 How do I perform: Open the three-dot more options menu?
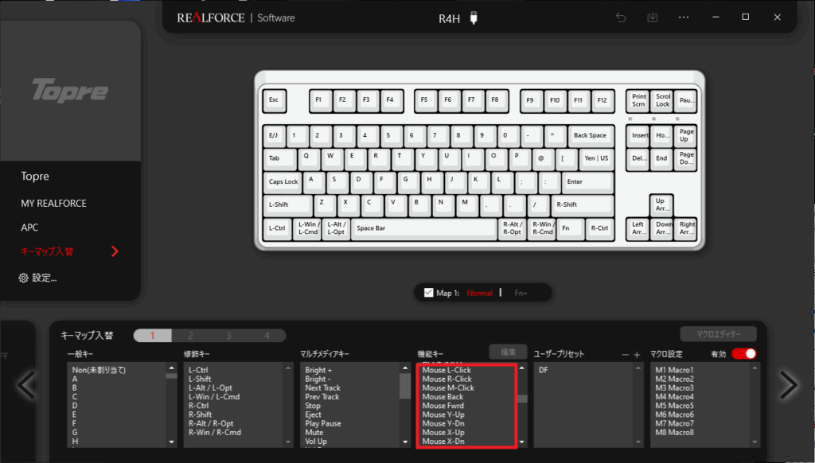point(684,18)
